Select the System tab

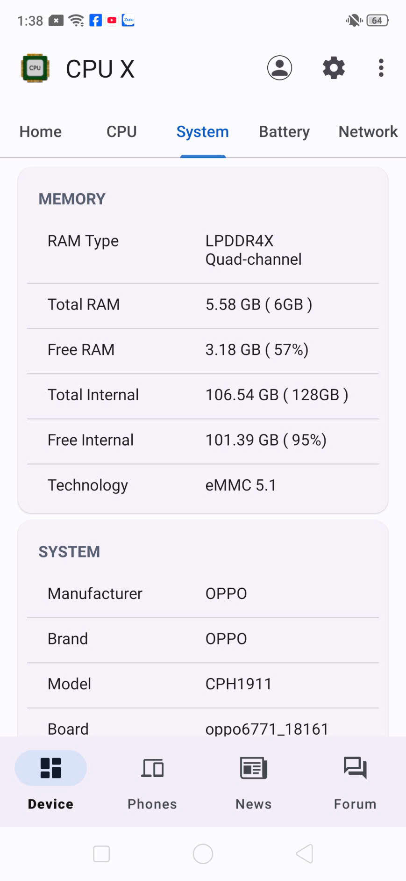tap(202, 132)
